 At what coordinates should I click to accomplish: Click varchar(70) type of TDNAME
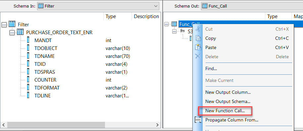click(118, 56)
